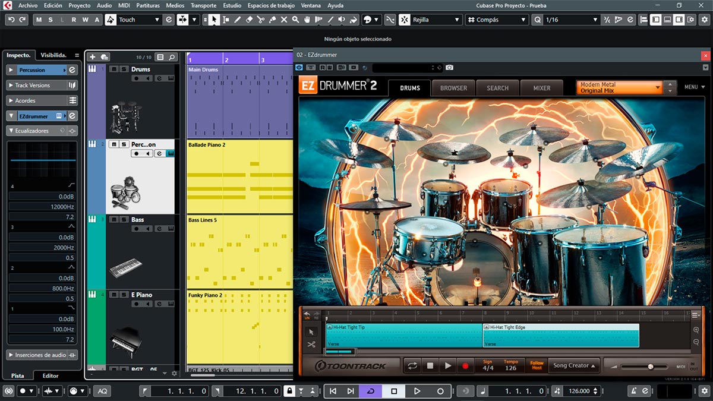
Task: Start EZdrummer play button
Action: tap(447, 366)
